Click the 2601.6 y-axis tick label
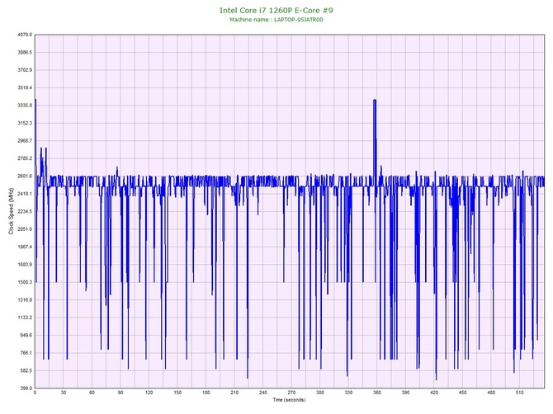The height and width of the screenshot is (414, 553). (x=25, y=176)
